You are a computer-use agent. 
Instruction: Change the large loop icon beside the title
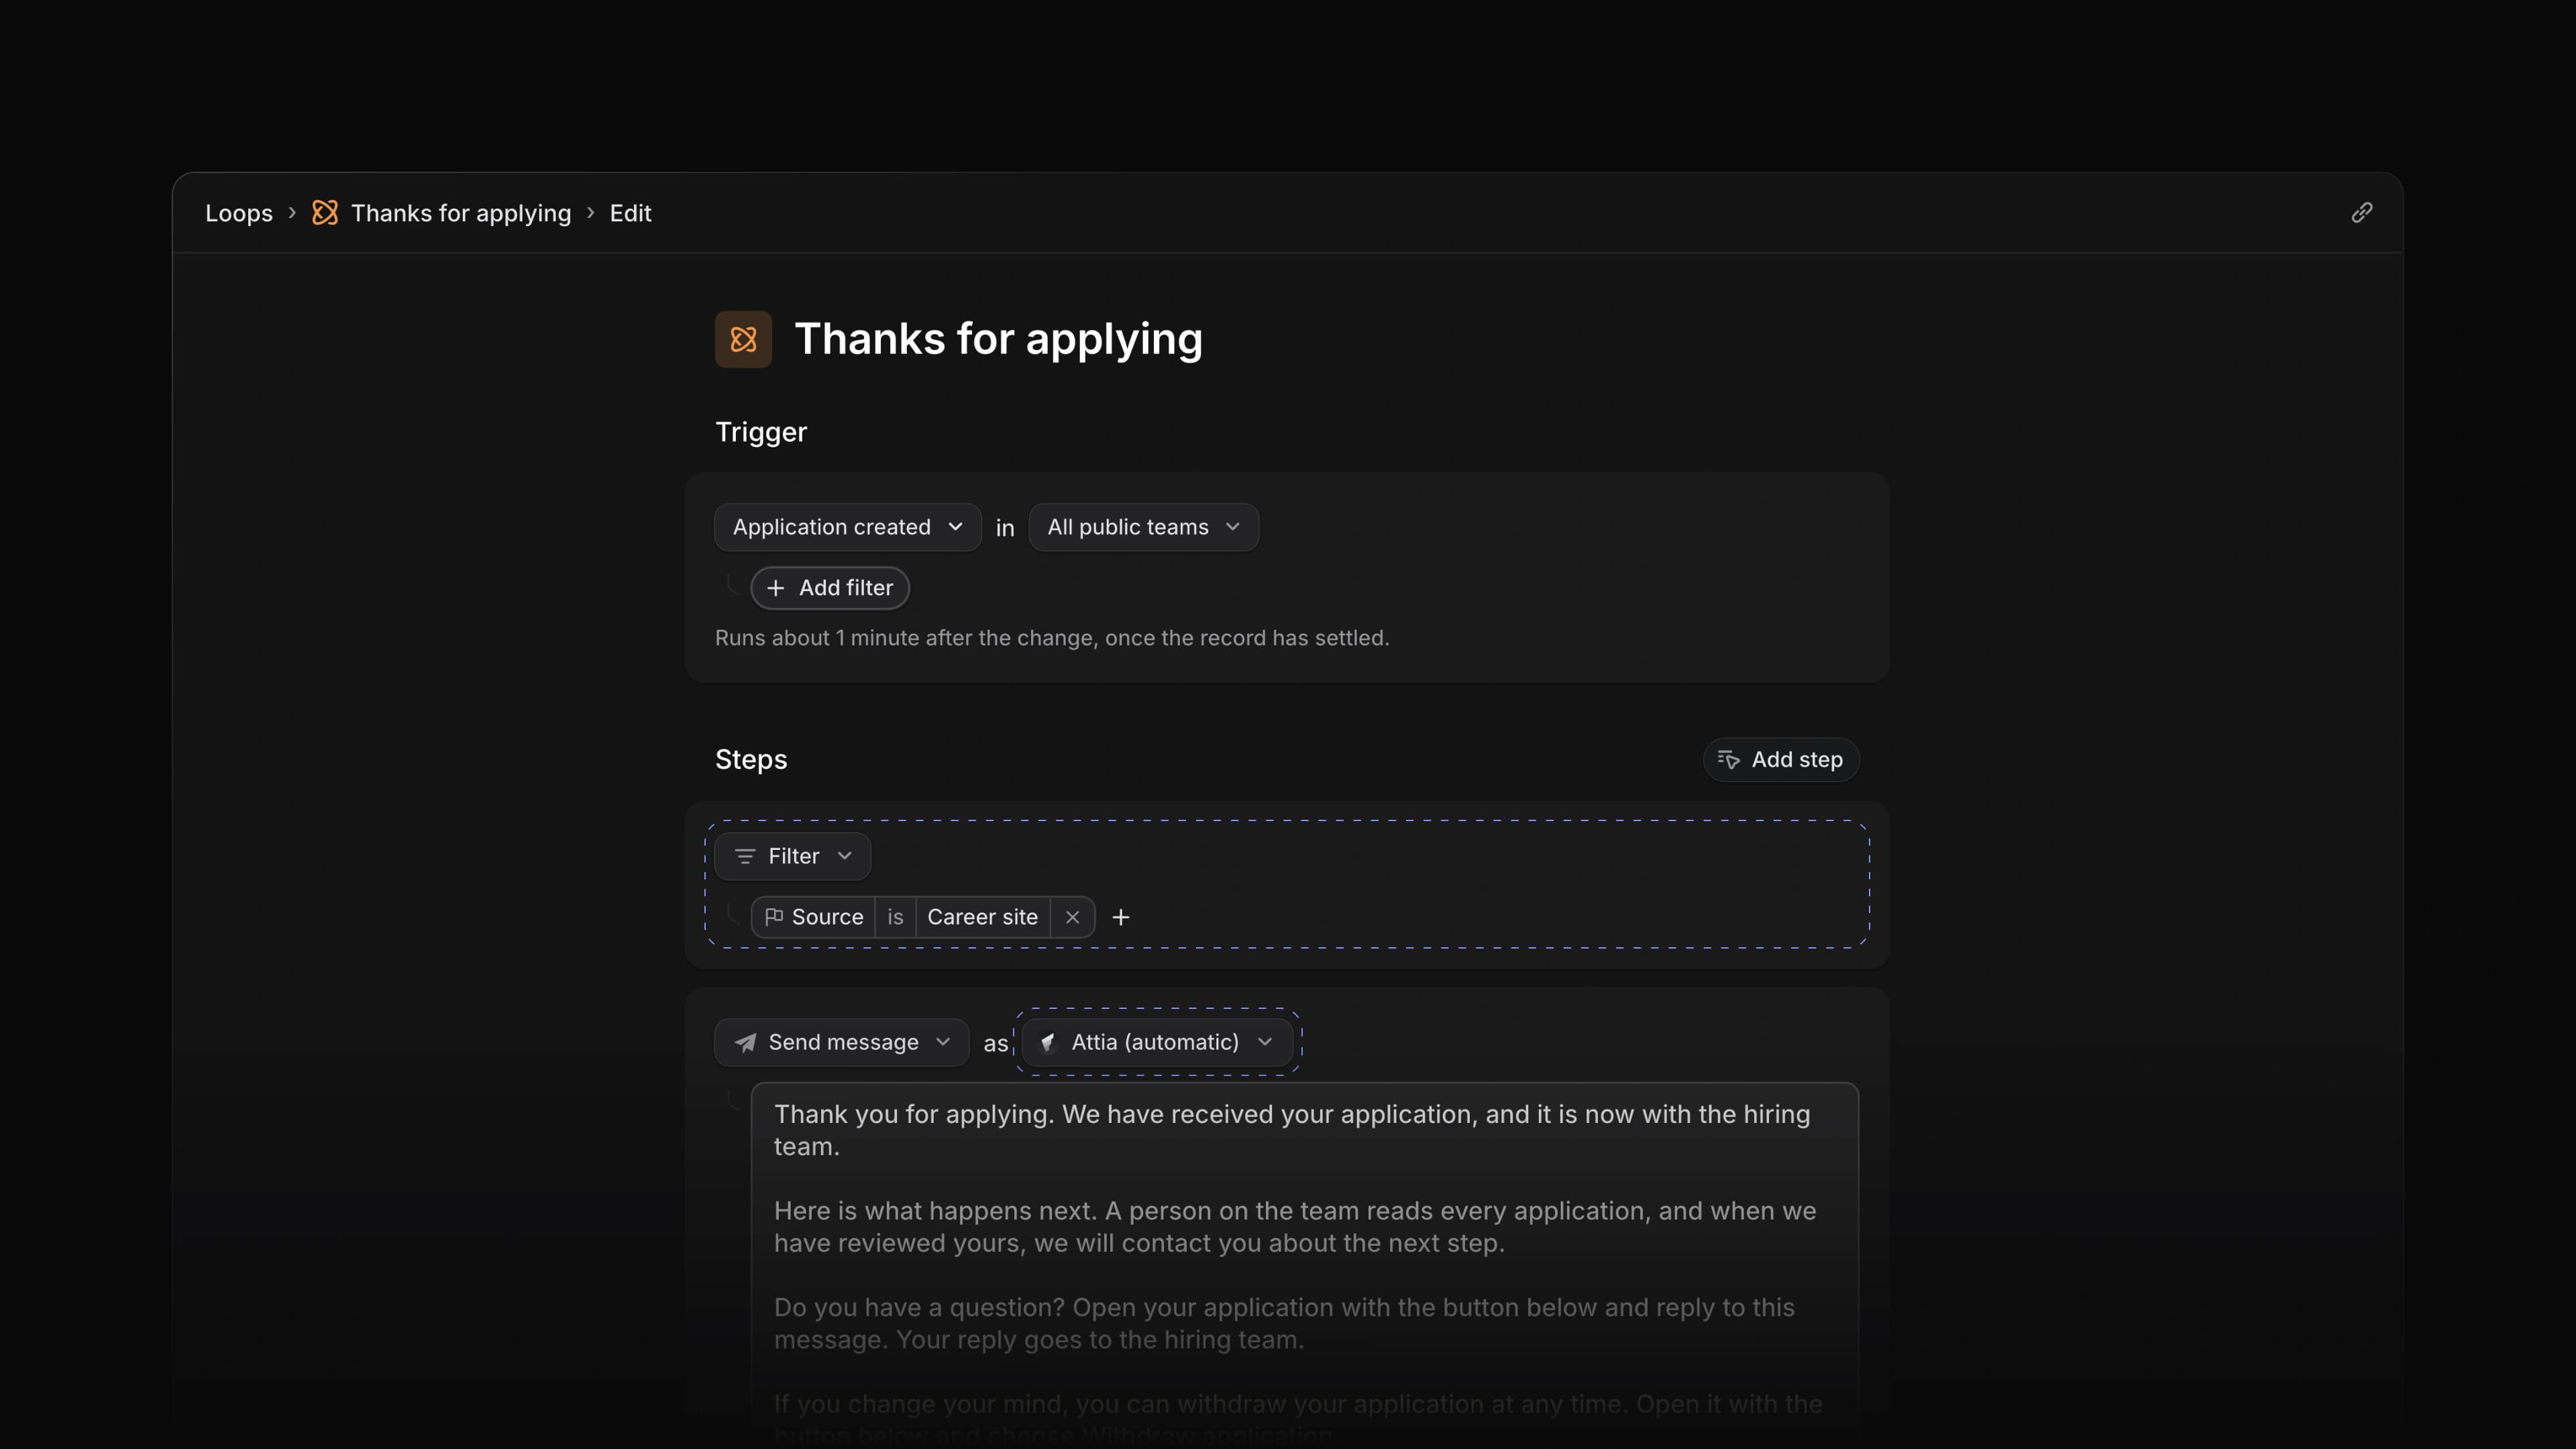[743, 339]
